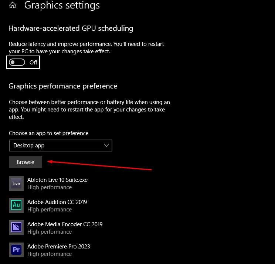Click the Home icon beside Graphics settings
This screenshot has height=264, width=275.
coord(13,5)
